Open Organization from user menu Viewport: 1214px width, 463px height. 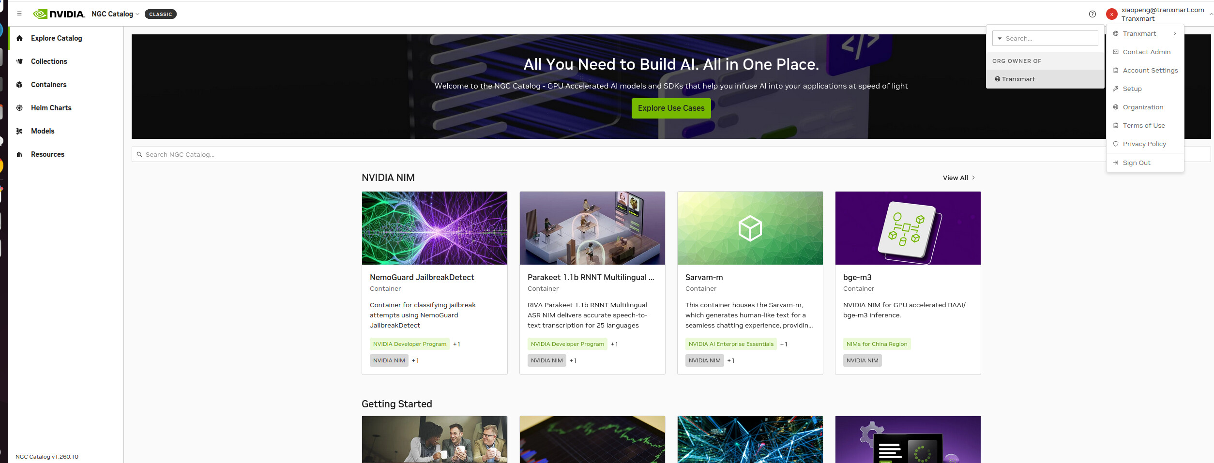[1143, 107]
